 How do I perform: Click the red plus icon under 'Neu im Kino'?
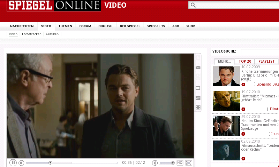pos(243,134)
